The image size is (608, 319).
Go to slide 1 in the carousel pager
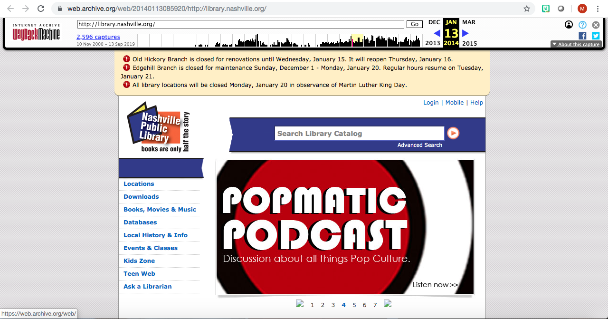click(312, 305)
